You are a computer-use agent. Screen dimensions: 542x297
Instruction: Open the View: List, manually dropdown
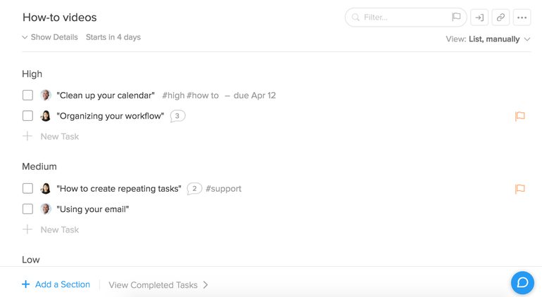point(488,39)
